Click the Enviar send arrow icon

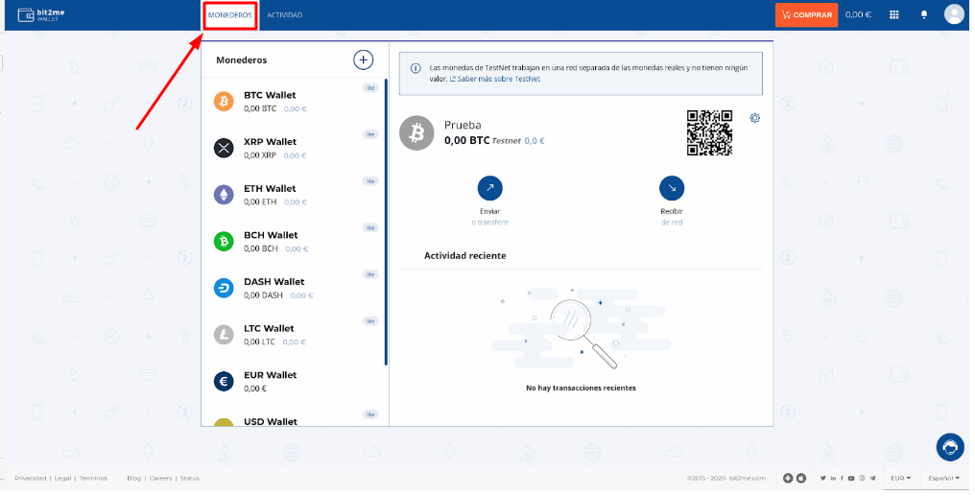[490, 188]
